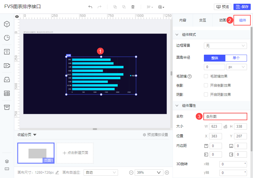Viewport: 253px width, 178px height.
Task: Click the height H input field
Action: tap(240, 126)
